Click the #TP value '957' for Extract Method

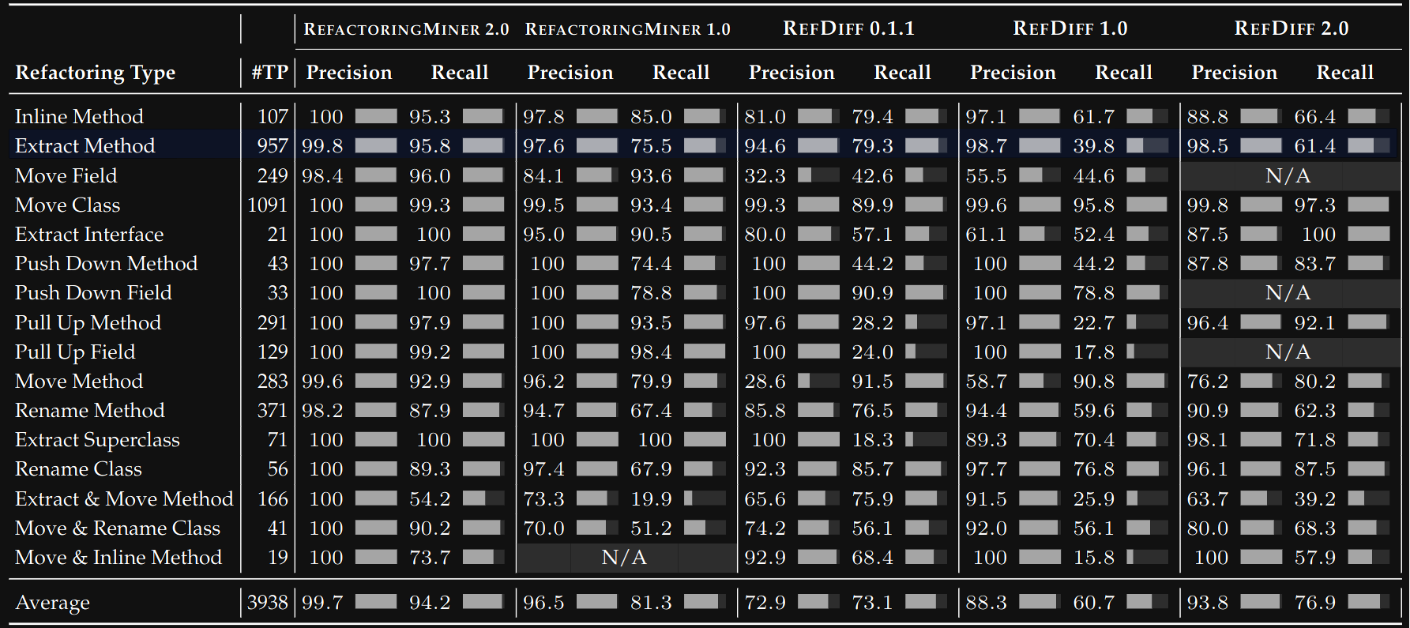tap(273, 146)
